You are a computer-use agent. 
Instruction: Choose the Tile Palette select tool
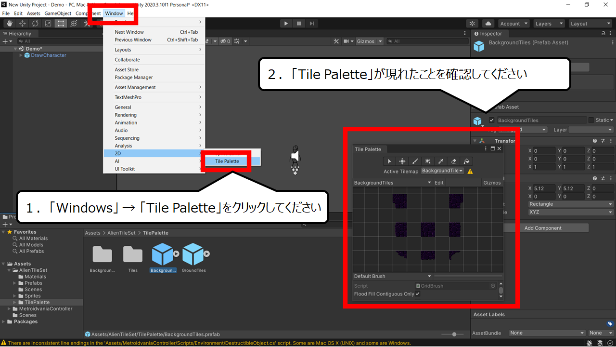389,161
